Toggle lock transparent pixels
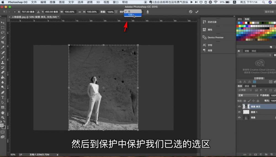276x157 pixels. [x=245, y=101]
